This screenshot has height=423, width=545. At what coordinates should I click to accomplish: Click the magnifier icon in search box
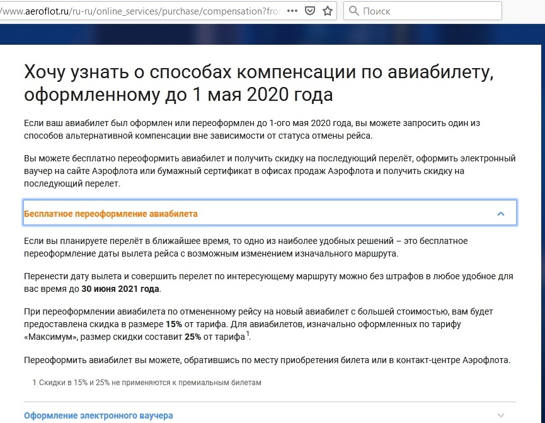(x=354, y=11)
